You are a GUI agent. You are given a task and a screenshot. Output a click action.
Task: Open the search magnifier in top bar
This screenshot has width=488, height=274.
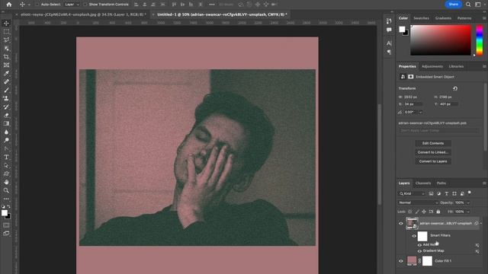tap(468, 5)
